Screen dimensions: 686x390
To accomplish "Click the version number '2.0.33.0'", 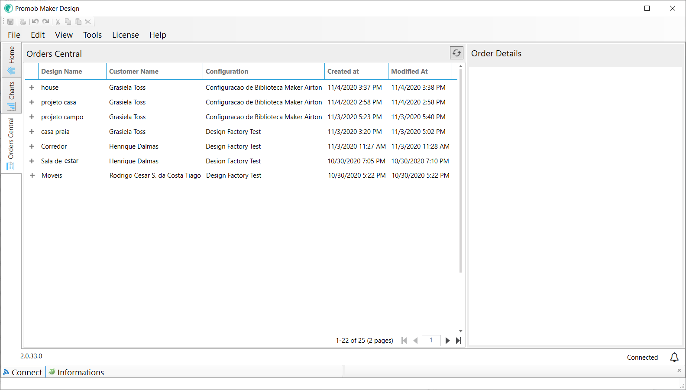I will [31, 356].
